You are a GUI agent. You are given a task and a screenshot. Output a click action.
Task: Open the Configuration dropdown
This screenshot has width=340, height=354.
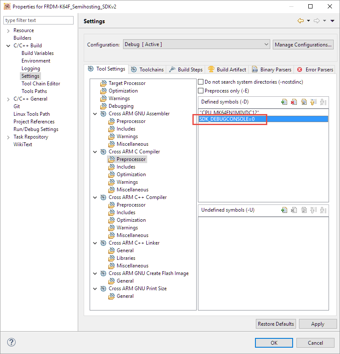click(x=196, y=44)
